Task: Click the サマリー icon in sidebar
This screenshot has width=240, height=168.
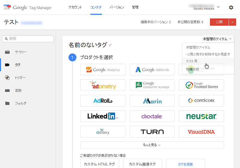Action: click(7, 52)
